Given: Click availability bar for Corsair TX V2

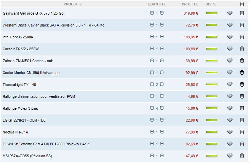Looking at the screenshot, I should tap(211, 49).
